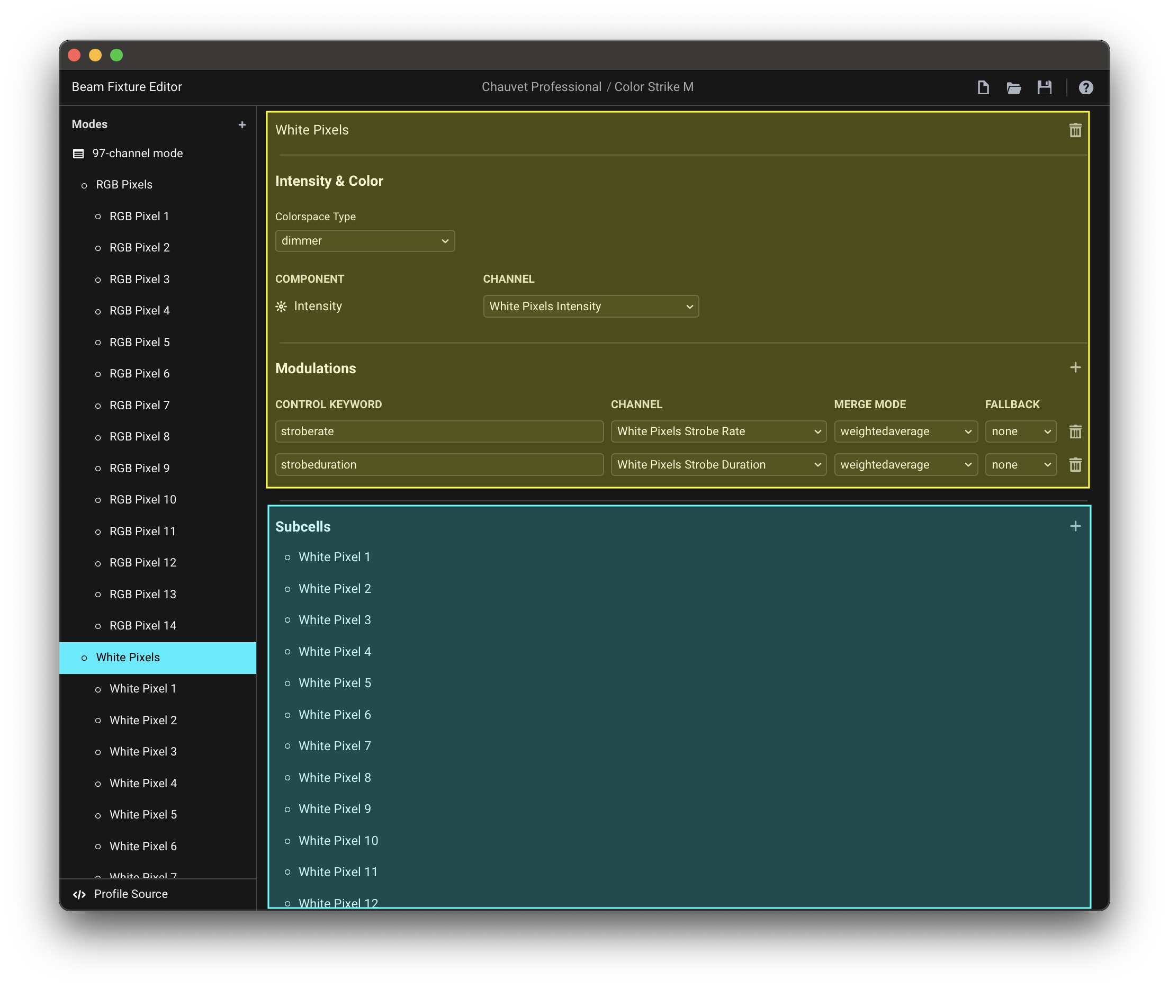Image resolution: width=1169 pixels, height=989 pixels.
Task: Add a subcell using Subcells plus icon
Action: coord(1075,526)
